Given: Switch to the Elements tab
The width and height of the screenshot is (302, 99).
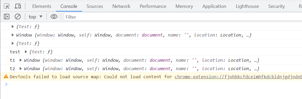Looking at the screenshot, I should coord(42,6).
